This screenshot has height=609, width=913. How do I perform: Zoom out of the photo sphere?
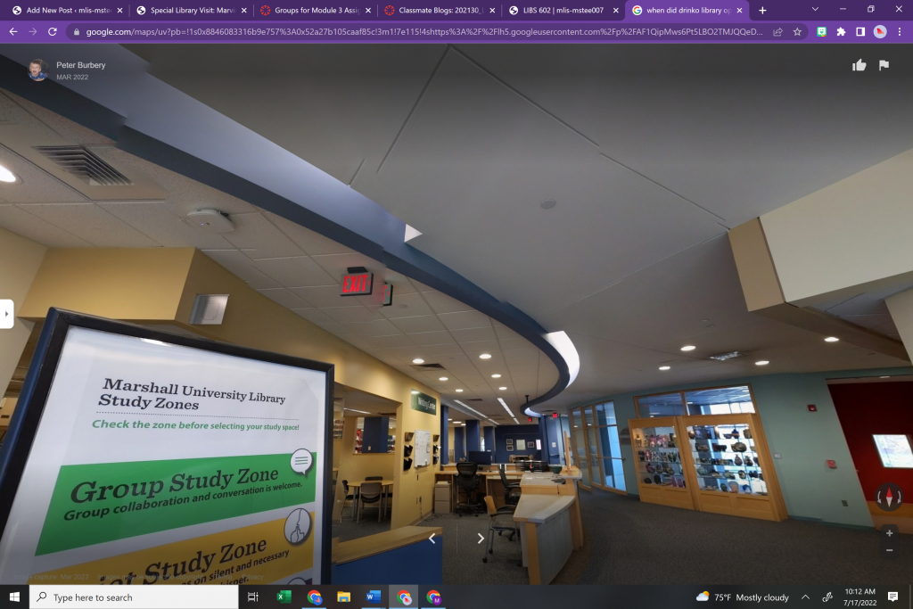coord(889,550)
